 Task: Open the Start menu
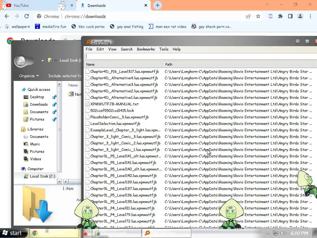point(13,233)
